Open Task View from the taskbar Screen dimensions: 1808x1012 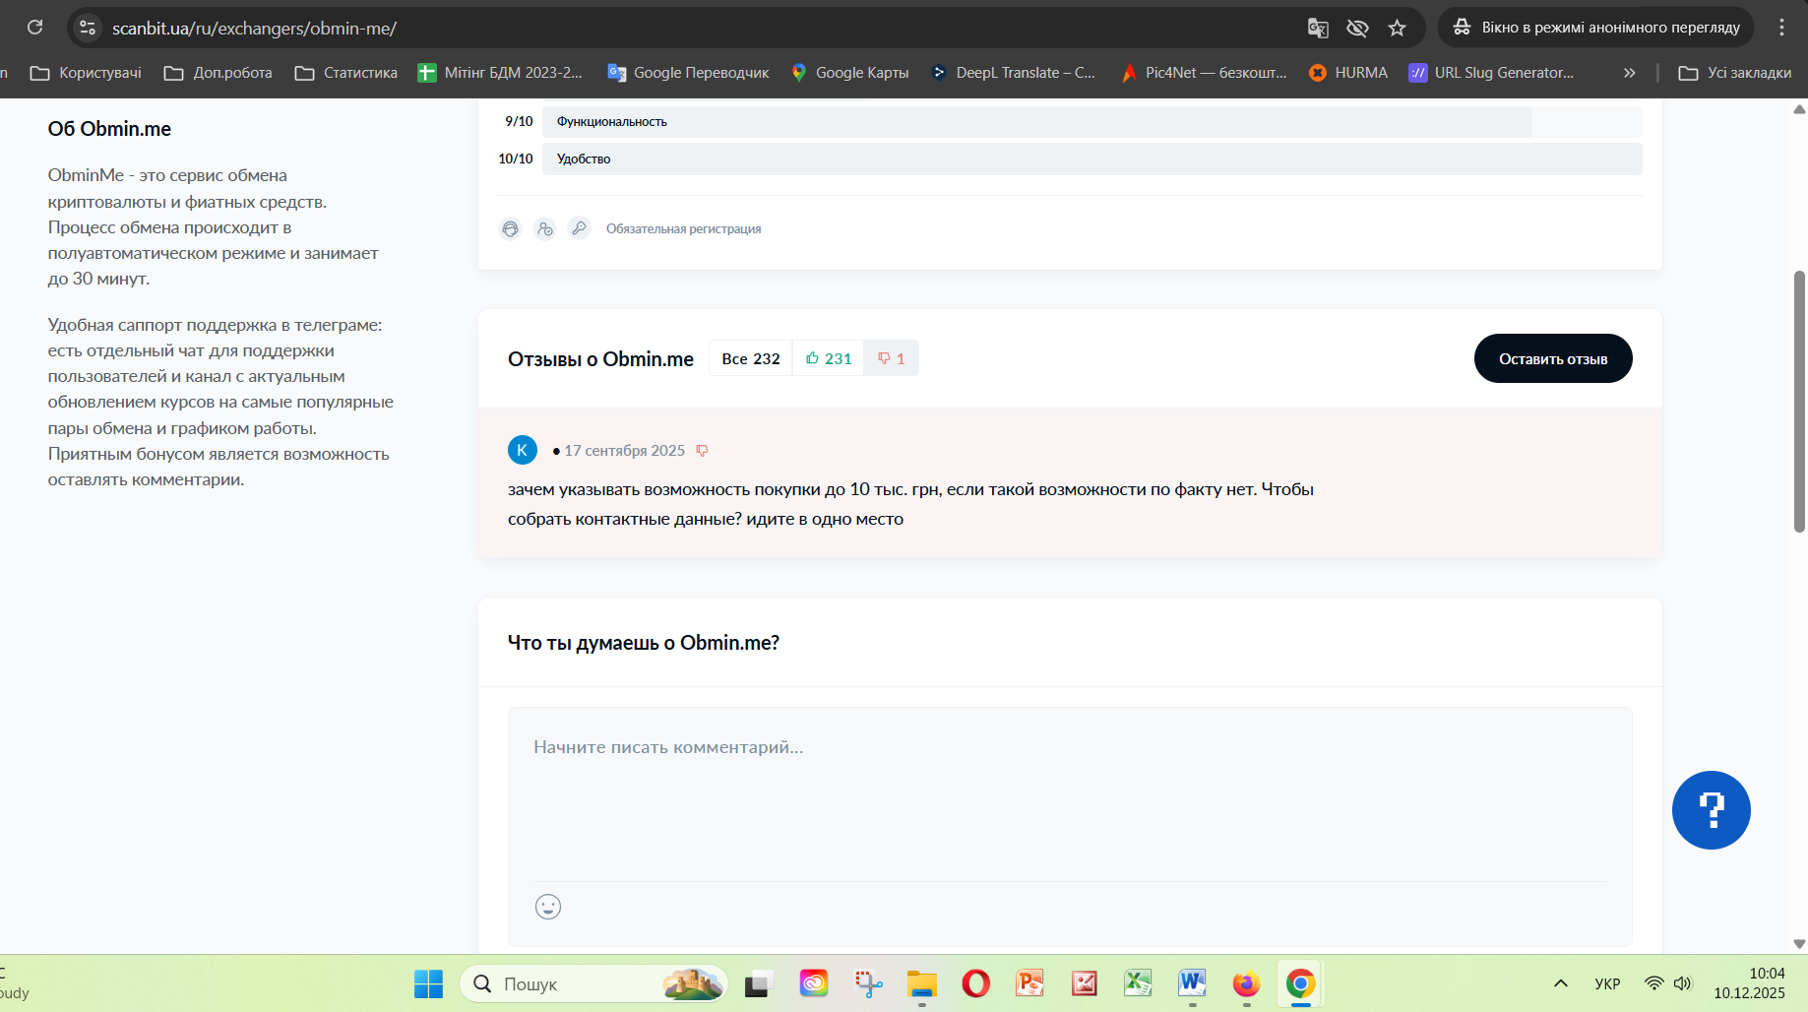tap(759, 983)
